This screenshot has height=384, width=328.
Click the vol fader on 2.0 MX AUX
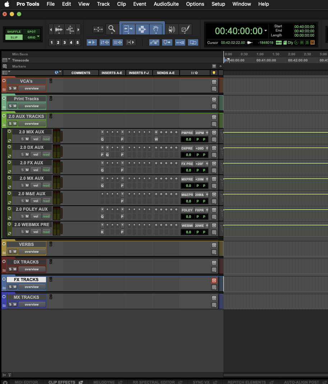(36, 185)
